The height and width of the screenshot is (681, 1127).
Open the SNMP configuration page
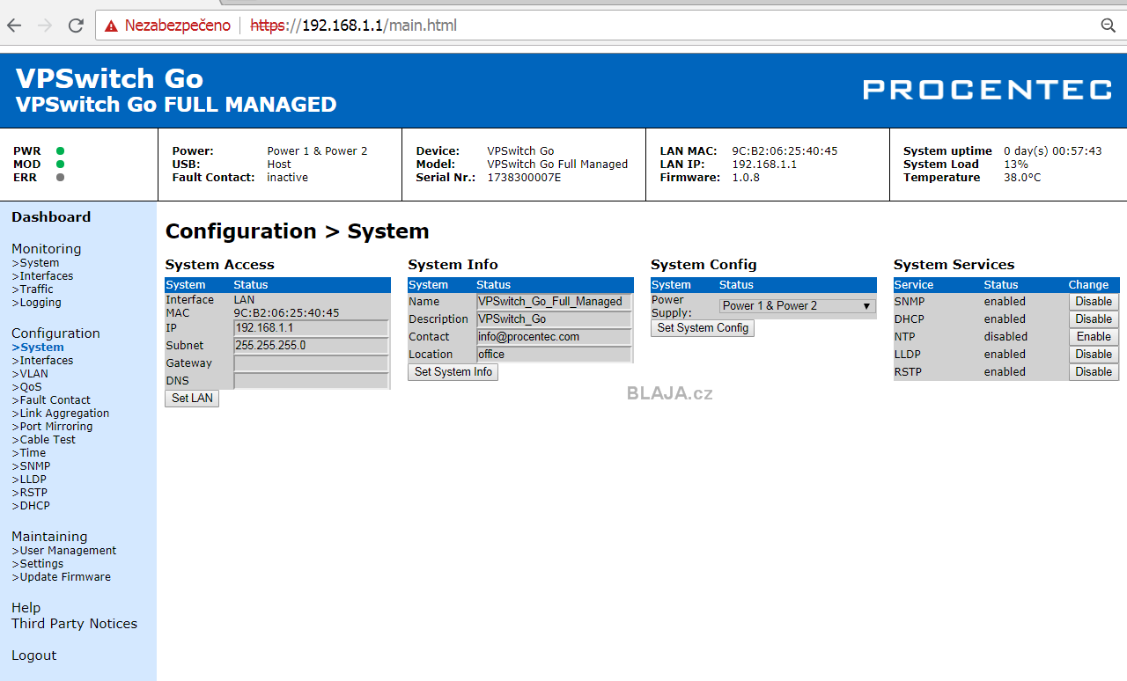(x=31, y=466)
